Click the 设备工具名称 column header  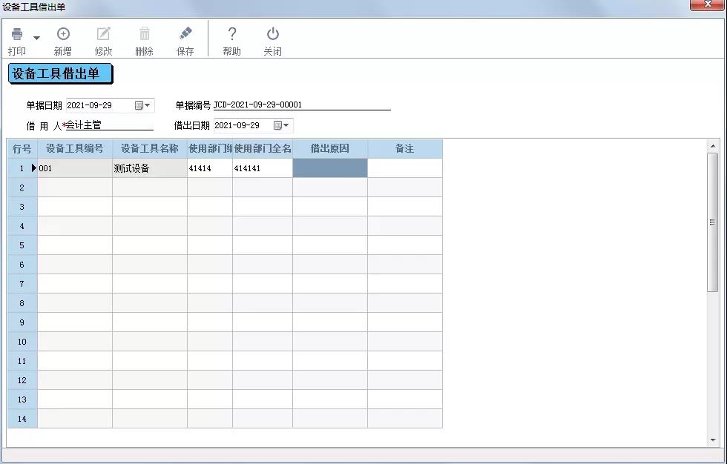point(150,149)
